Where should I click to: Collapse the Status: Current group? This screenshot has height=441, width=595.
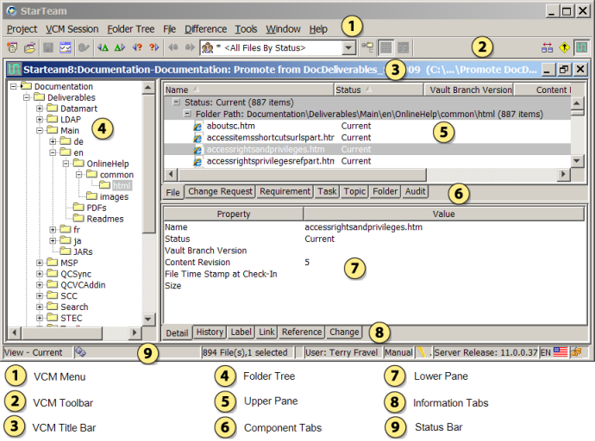pos(177,102)
